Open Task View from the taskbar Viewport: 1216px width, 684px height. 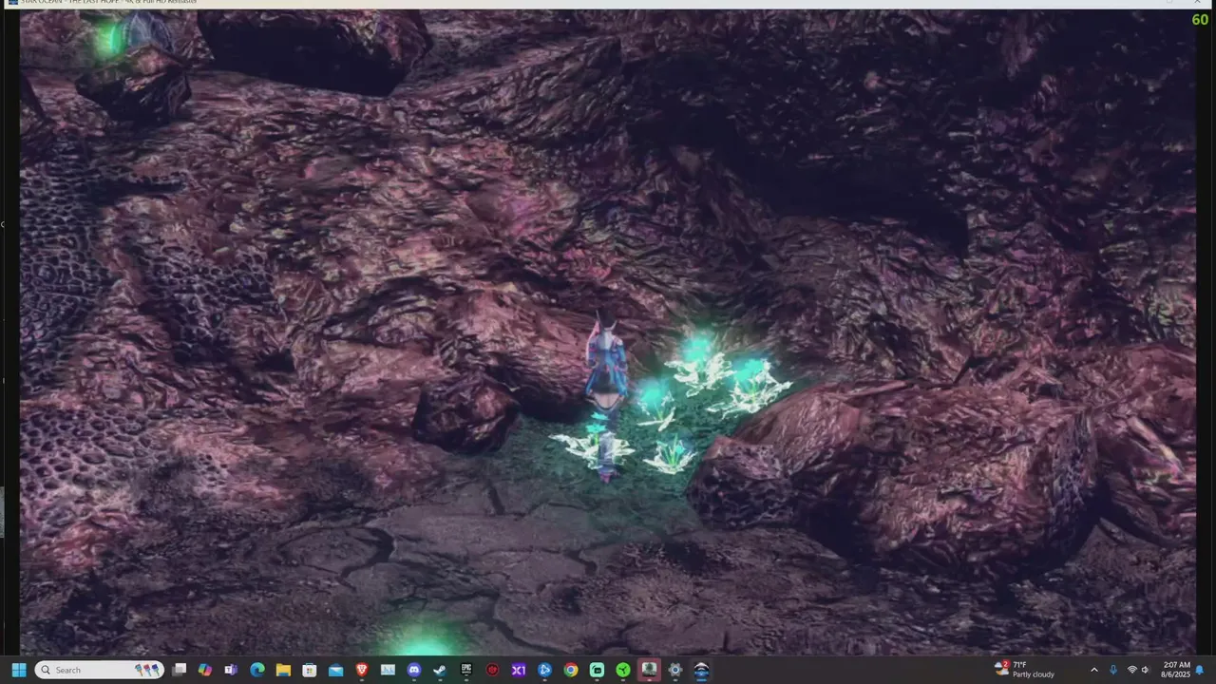(179, 670)
